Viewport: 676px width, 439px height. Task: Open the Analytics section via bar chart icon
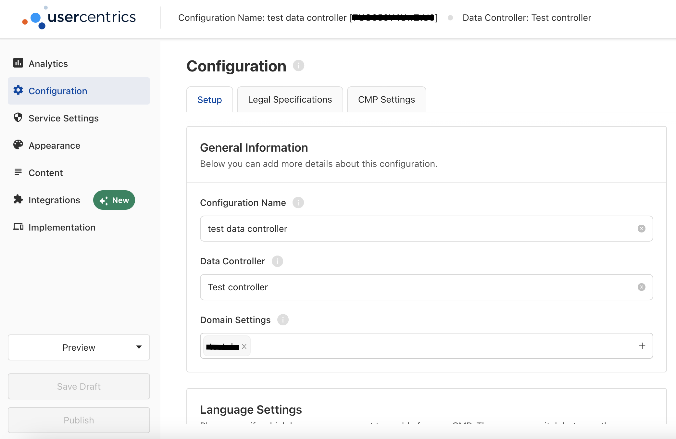18,63
